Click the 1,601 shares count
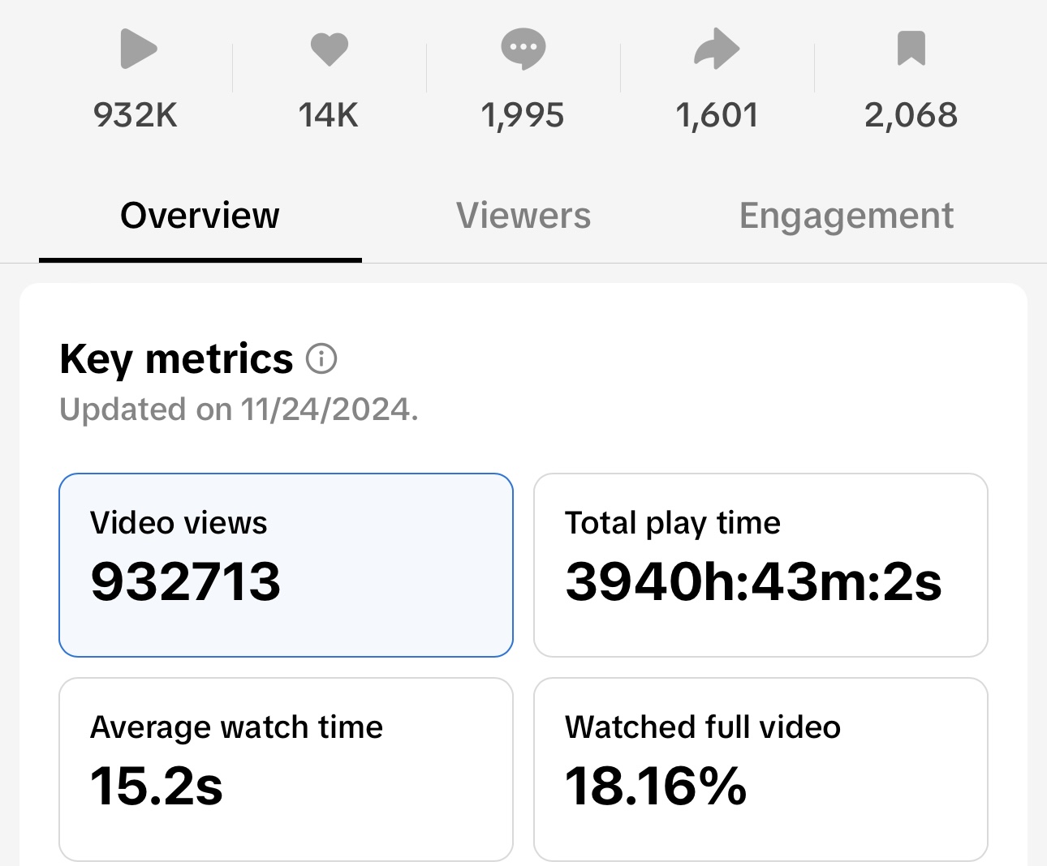 click(x=717, y=116)
